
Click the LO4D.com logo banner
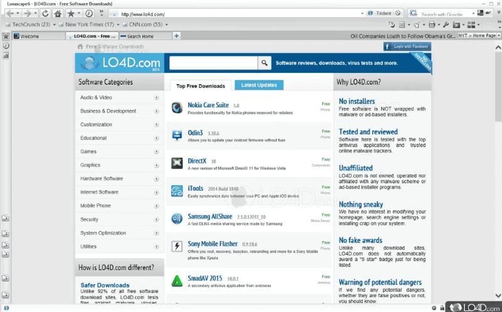119,63
